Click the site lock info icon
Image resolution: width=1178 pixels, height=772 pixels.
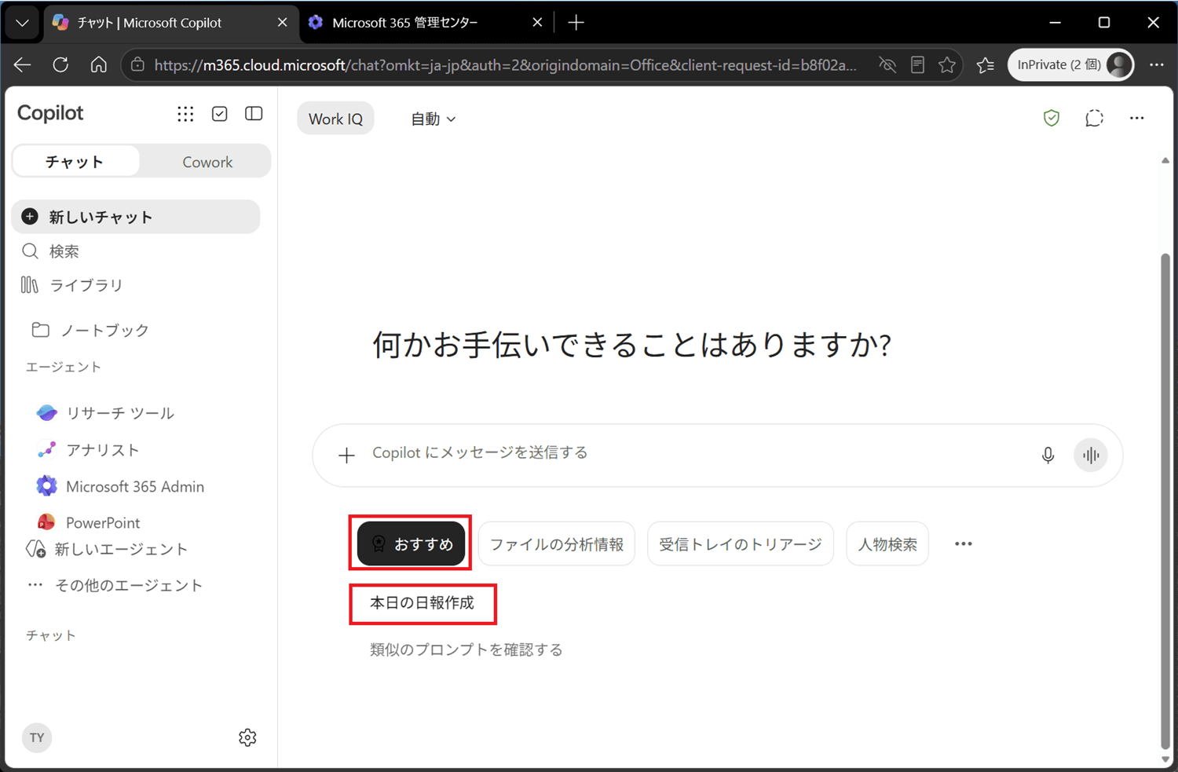tap(137, 65)
